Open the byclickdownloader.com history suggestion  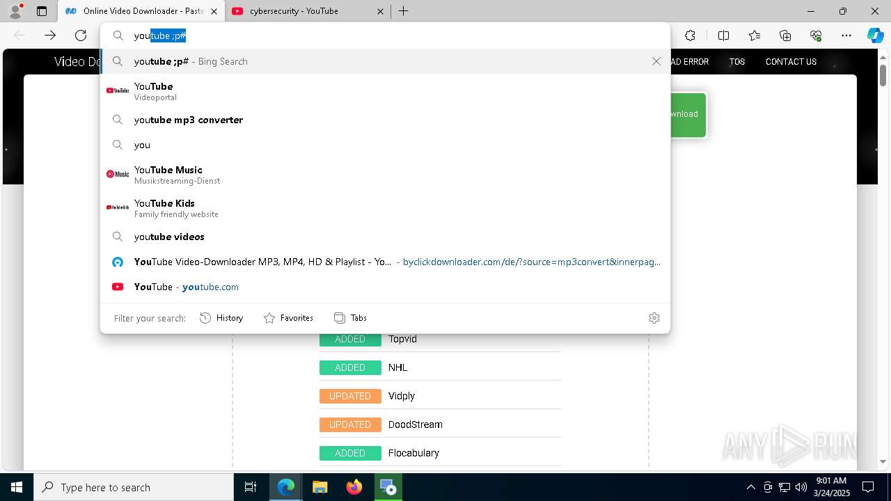(385, 262)
